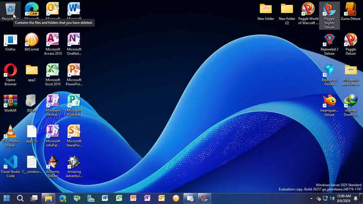Open the network tray icon

325,199
